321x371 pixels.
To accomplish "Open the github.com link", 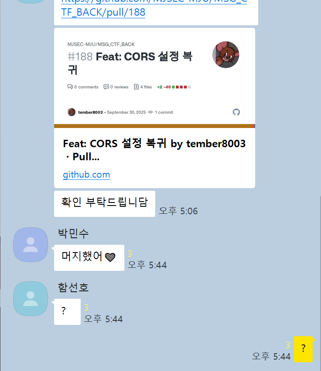I will 86,175.
